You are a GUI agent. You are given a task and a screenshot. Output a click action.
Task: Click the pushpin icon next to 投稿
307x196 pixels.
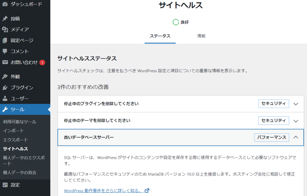coord(5,19)
